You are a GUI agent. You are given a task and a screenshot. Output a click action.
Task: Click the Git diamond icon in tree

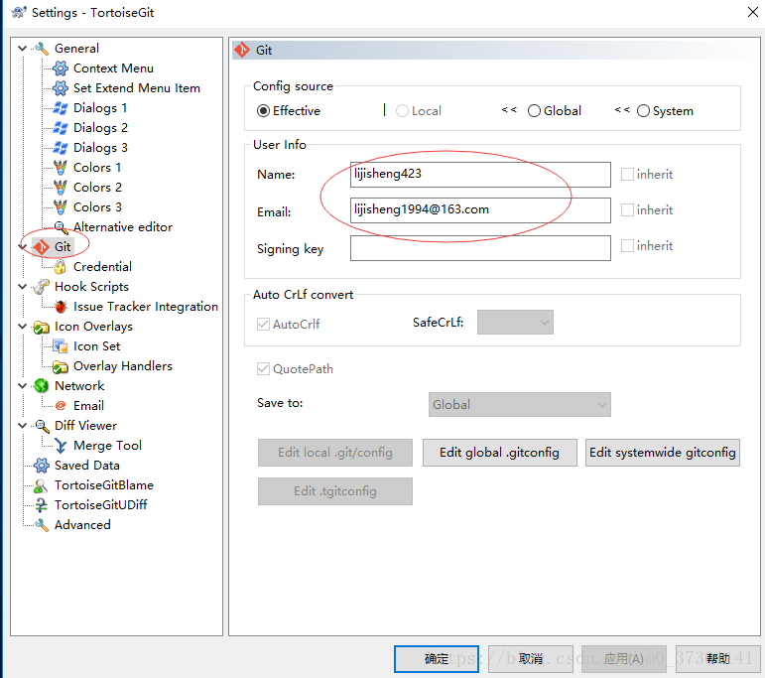[x=42, y=247]
